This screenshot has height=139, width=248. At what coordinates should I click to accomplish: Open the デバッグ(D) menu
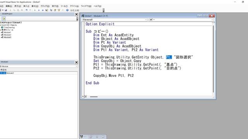pos(45,6)
